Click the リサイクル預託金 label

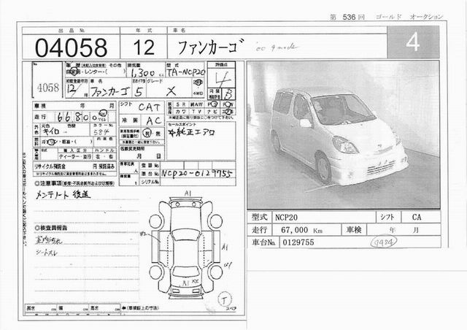click(x=50, y=166)
